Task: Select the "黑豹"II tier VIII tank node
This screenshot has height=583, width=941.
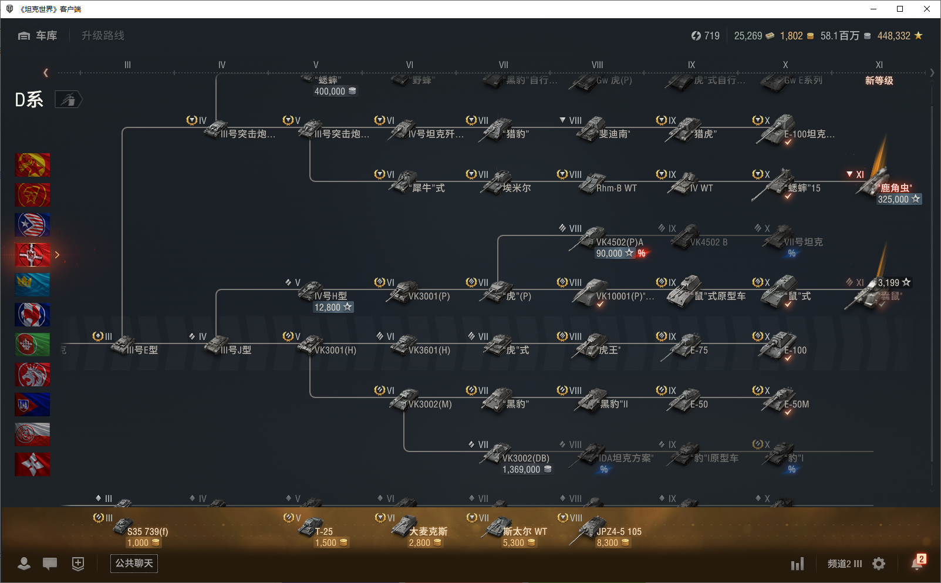Action: [594, 400]
